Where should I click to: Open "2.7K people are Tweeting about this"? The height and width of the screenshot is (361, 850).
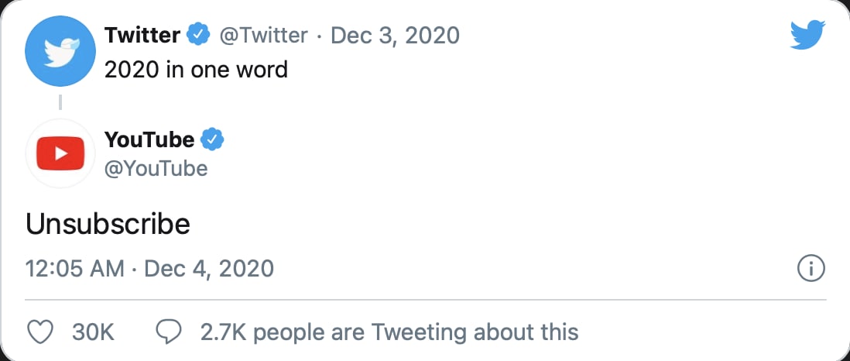pos(389,332)
